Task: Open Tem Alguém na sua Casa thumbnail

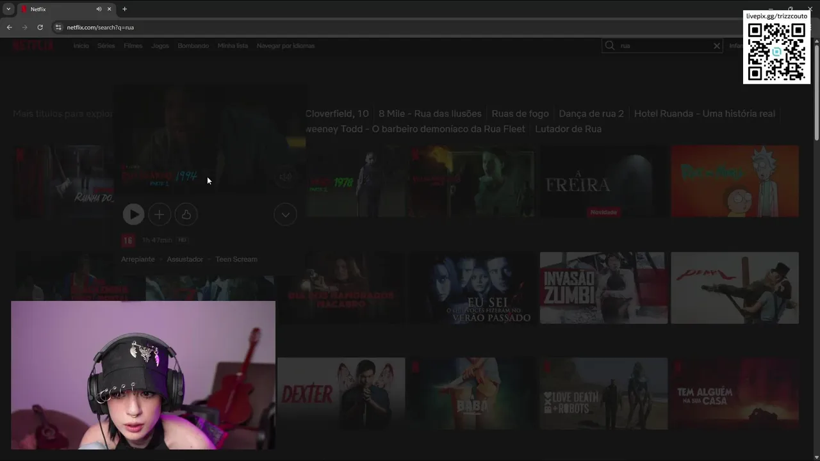Action: 735,393
